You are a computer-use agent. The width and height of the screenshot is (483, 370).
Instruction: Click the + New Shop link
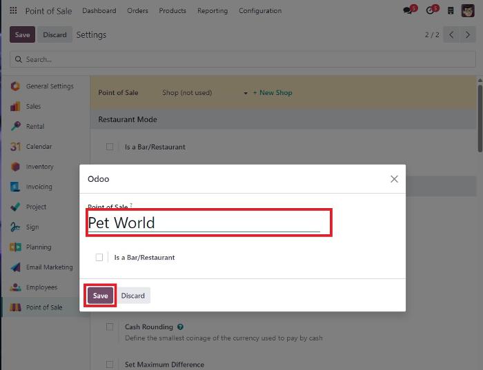click(x=273, y=93)
